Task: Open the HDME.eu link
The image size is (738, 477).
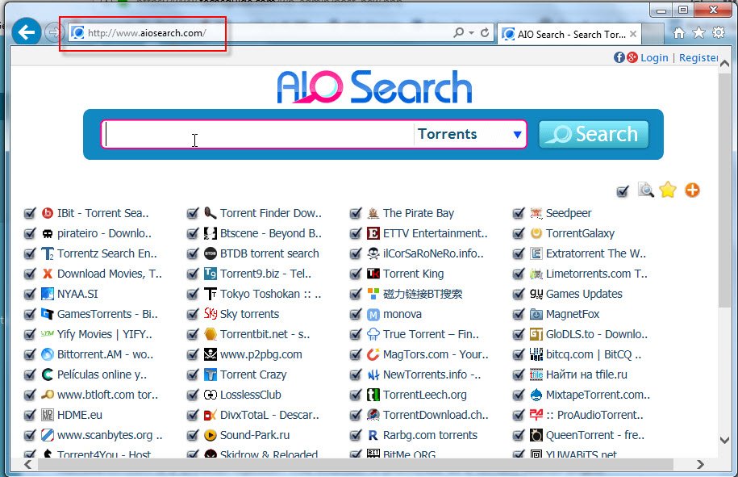Action: [x=80, y=415]
